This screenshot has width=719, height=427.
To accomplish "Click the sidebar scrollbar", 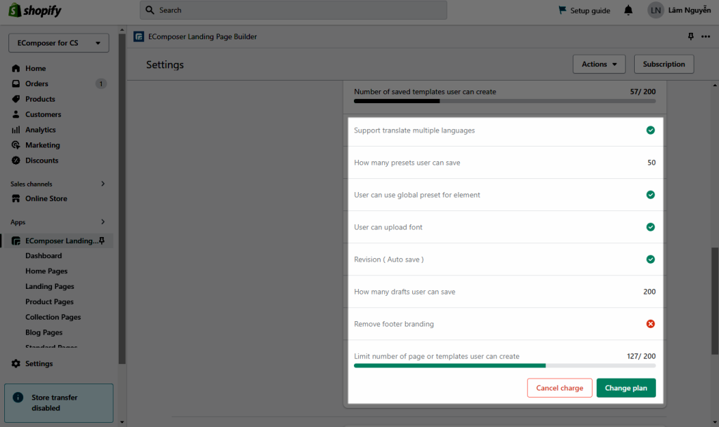I will coord(122,199).
